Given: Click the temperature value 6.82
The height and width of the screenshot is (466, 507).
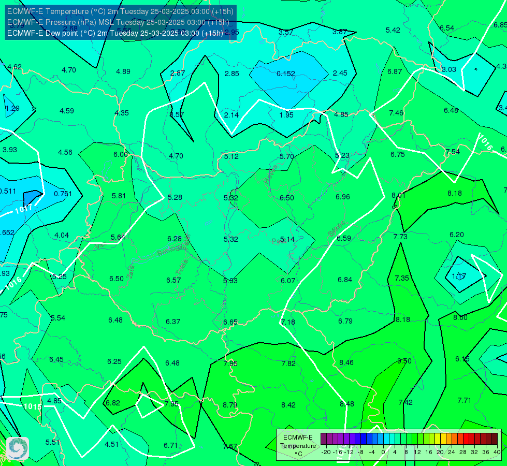Looking at the screenshot, I should pyautogui.click(x=113, y=403).
